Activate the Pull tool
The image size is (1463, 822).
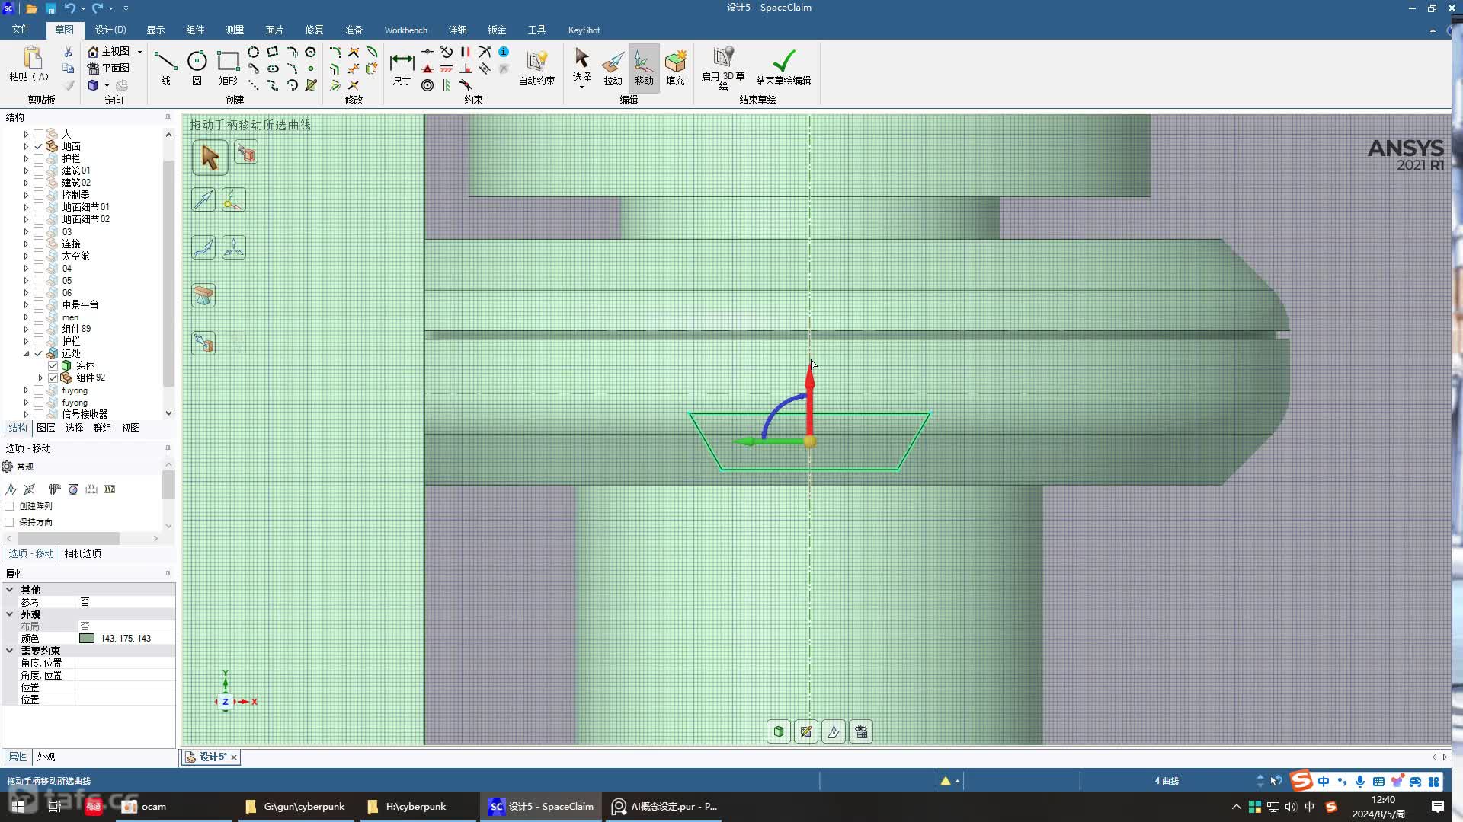[x=613, y=67]
